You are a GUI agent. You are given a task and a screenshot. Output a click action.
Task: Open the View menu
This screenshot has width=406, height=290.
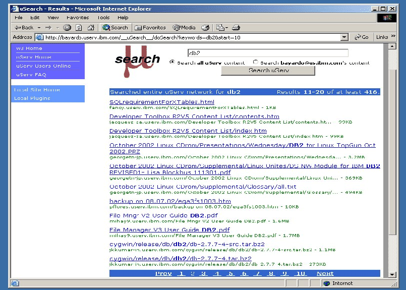(53, 18)
